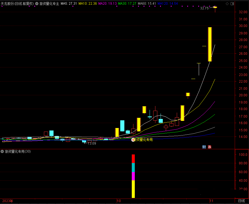Image resolution: width=249 pixels, height=204 pixels.
Task: Switch period via the 日线 button
Action: coord(241,201)
